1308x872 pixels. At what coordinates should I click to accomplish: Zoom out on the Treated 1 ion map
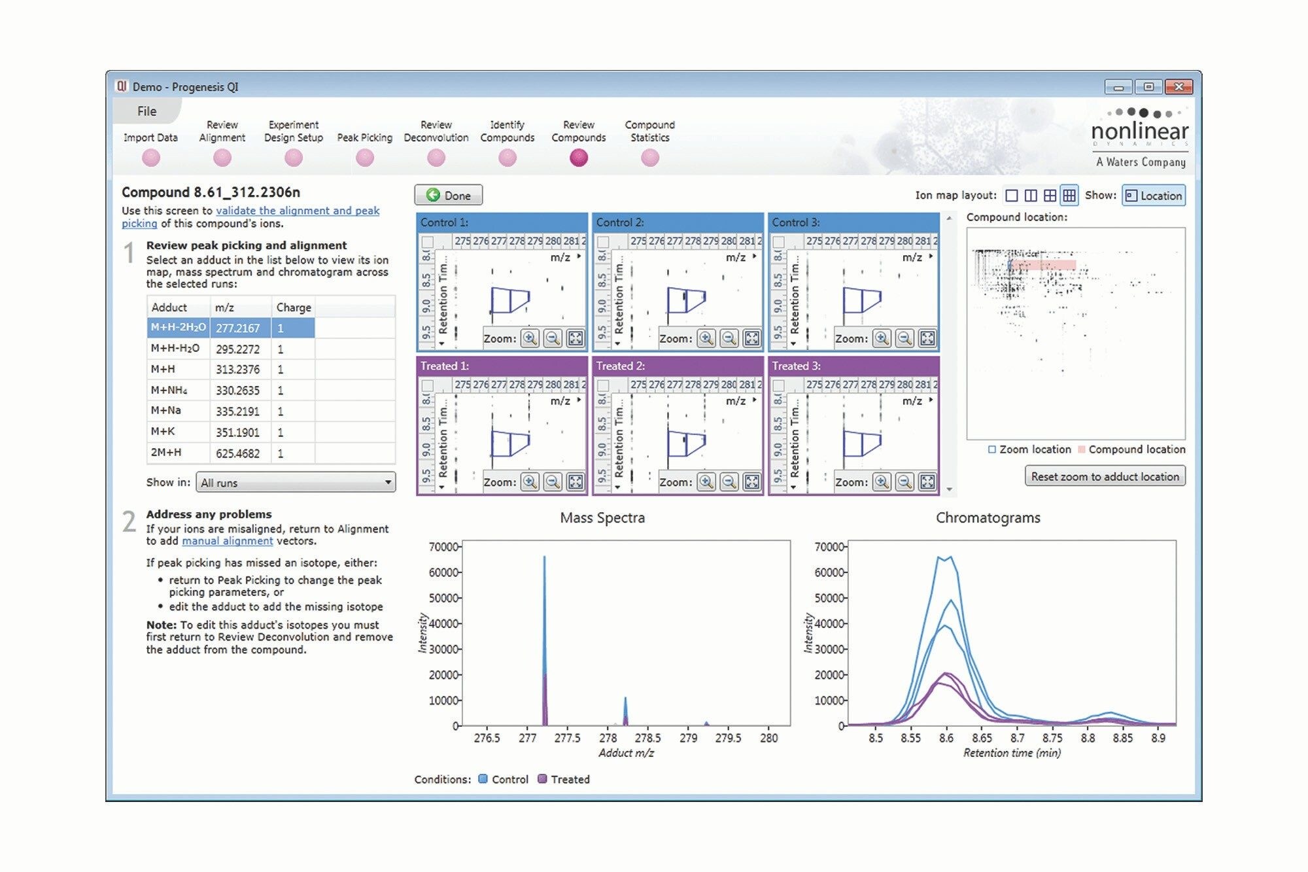[x=553, y=482]
